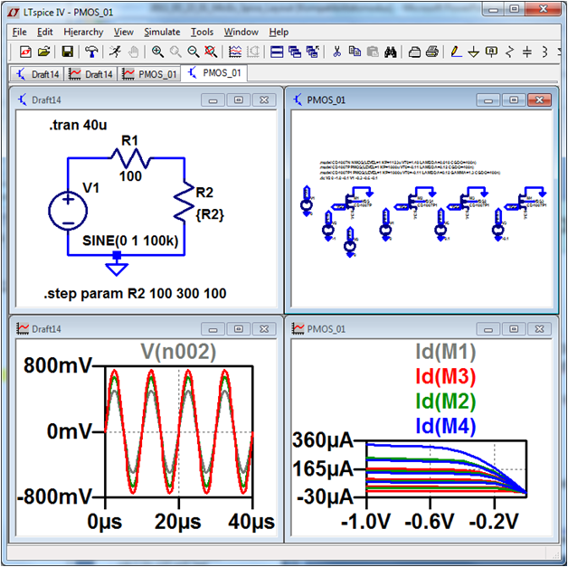The image size is (568, 567).
Task: Save the schematic with the floppy disk icon
Action: [67, 52]
